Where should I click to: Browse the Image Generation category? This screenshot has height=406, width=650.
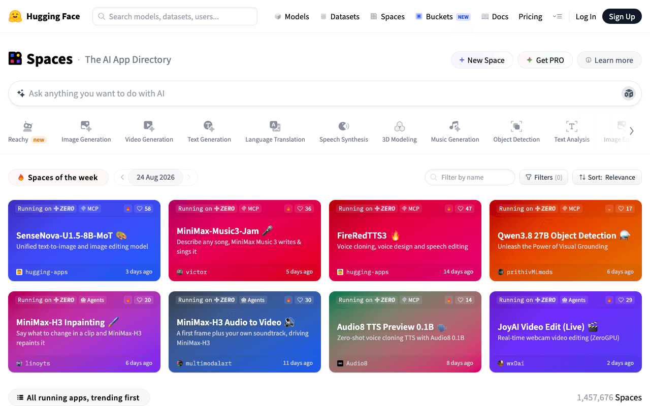[86, 132]
